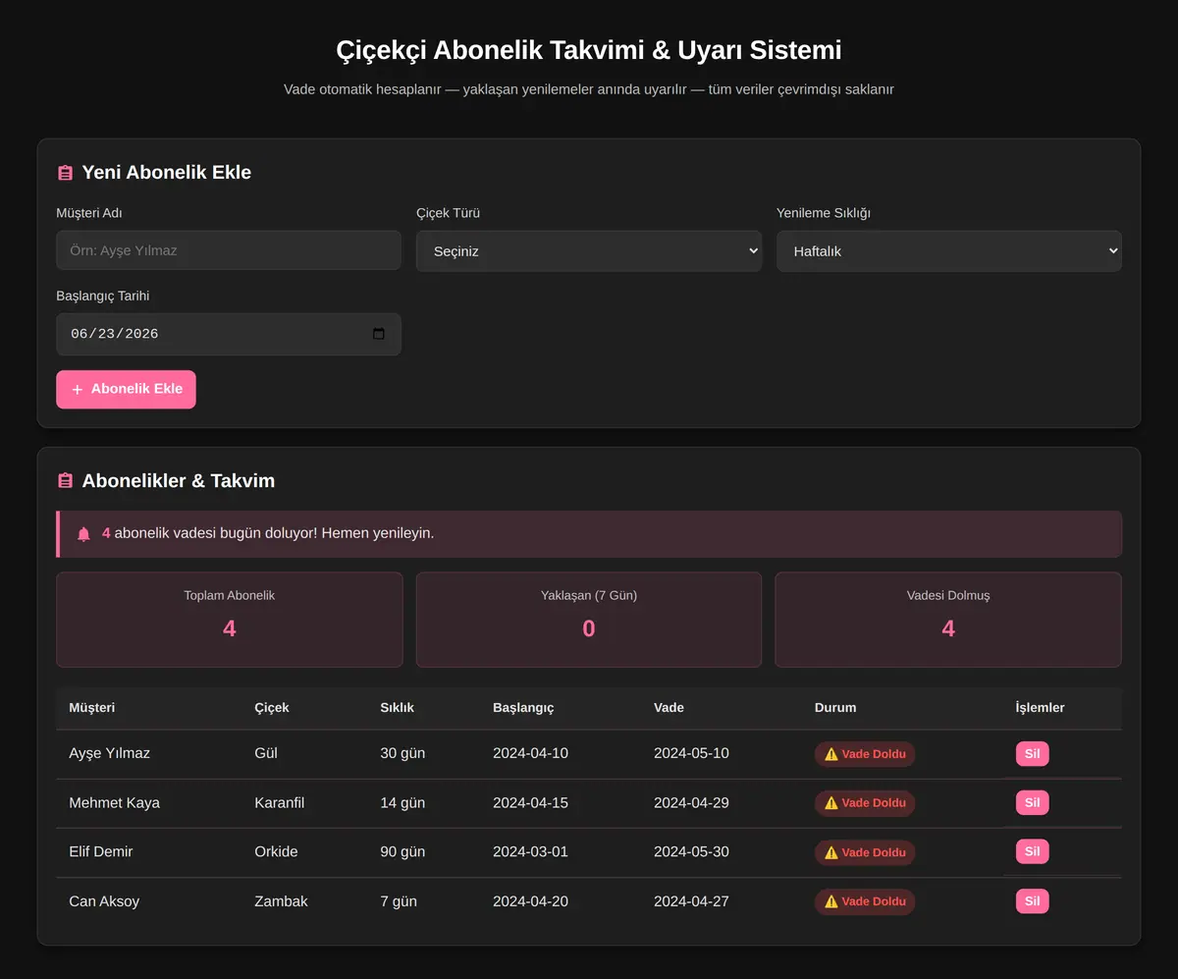Click the bell icon in the alert banner

click(83, 534)
